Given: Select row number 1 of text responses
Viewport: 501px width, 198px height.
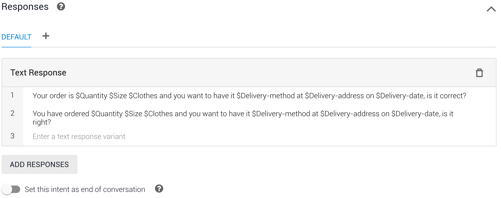Looking at the screenshot, I should [12, 95].
